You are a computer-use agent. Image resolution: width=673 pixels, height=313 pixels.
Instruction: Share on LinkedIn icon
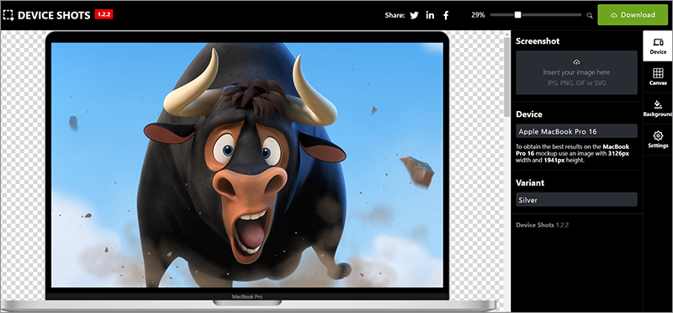click(430, 15)
